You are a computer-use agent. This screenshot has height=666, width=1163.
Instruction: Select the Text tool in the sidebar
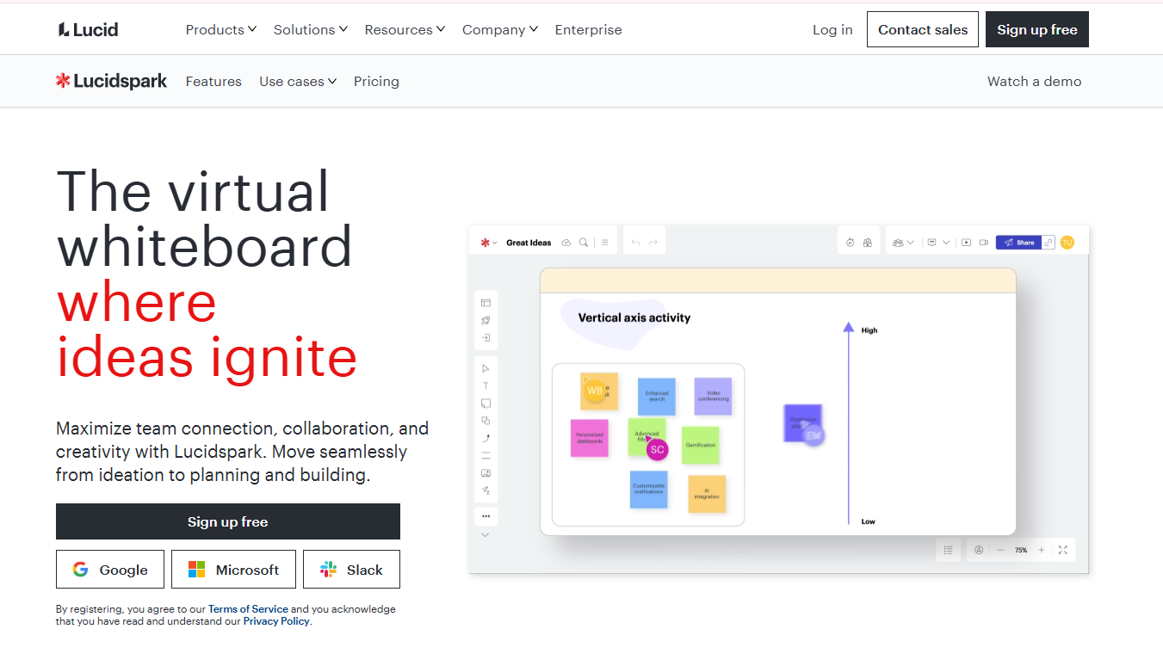pos(486,385)
